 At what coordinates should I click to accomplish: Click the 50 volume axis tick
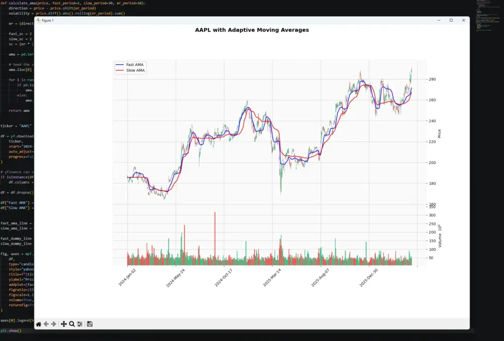[431, 258]
